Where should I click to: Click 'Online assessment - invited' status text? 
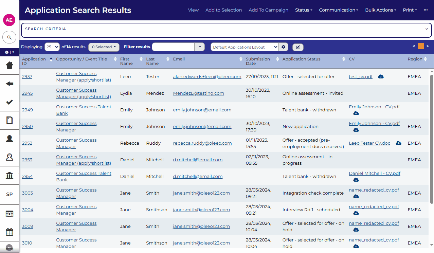pyautogui.click(x=313, y=93)
